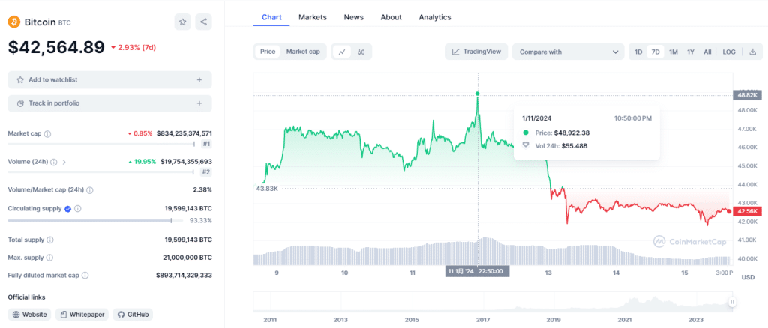This screenshot has height=328, width=768.
Task: Open the Compare with dropdown
Action: (568, 52)
